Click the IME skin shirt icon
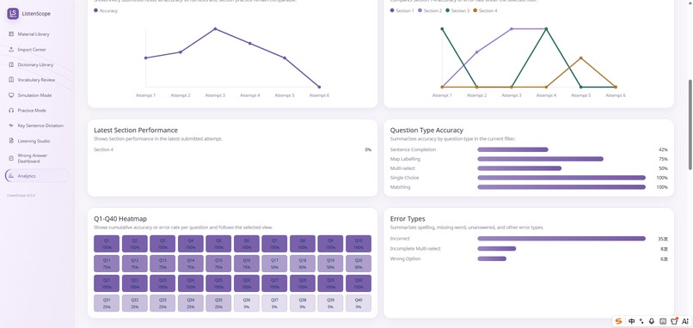Image resolution: width=693 pixels, height=328 pixels. tap(674, 321)
